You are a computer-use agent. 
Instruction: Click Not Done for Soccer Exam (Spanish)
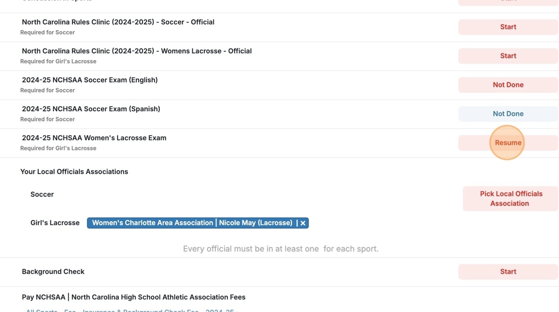(508, 114)
